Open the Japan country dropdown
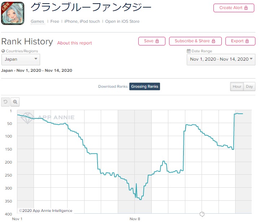Screen dimensions: 259x222 coord(21,59)
